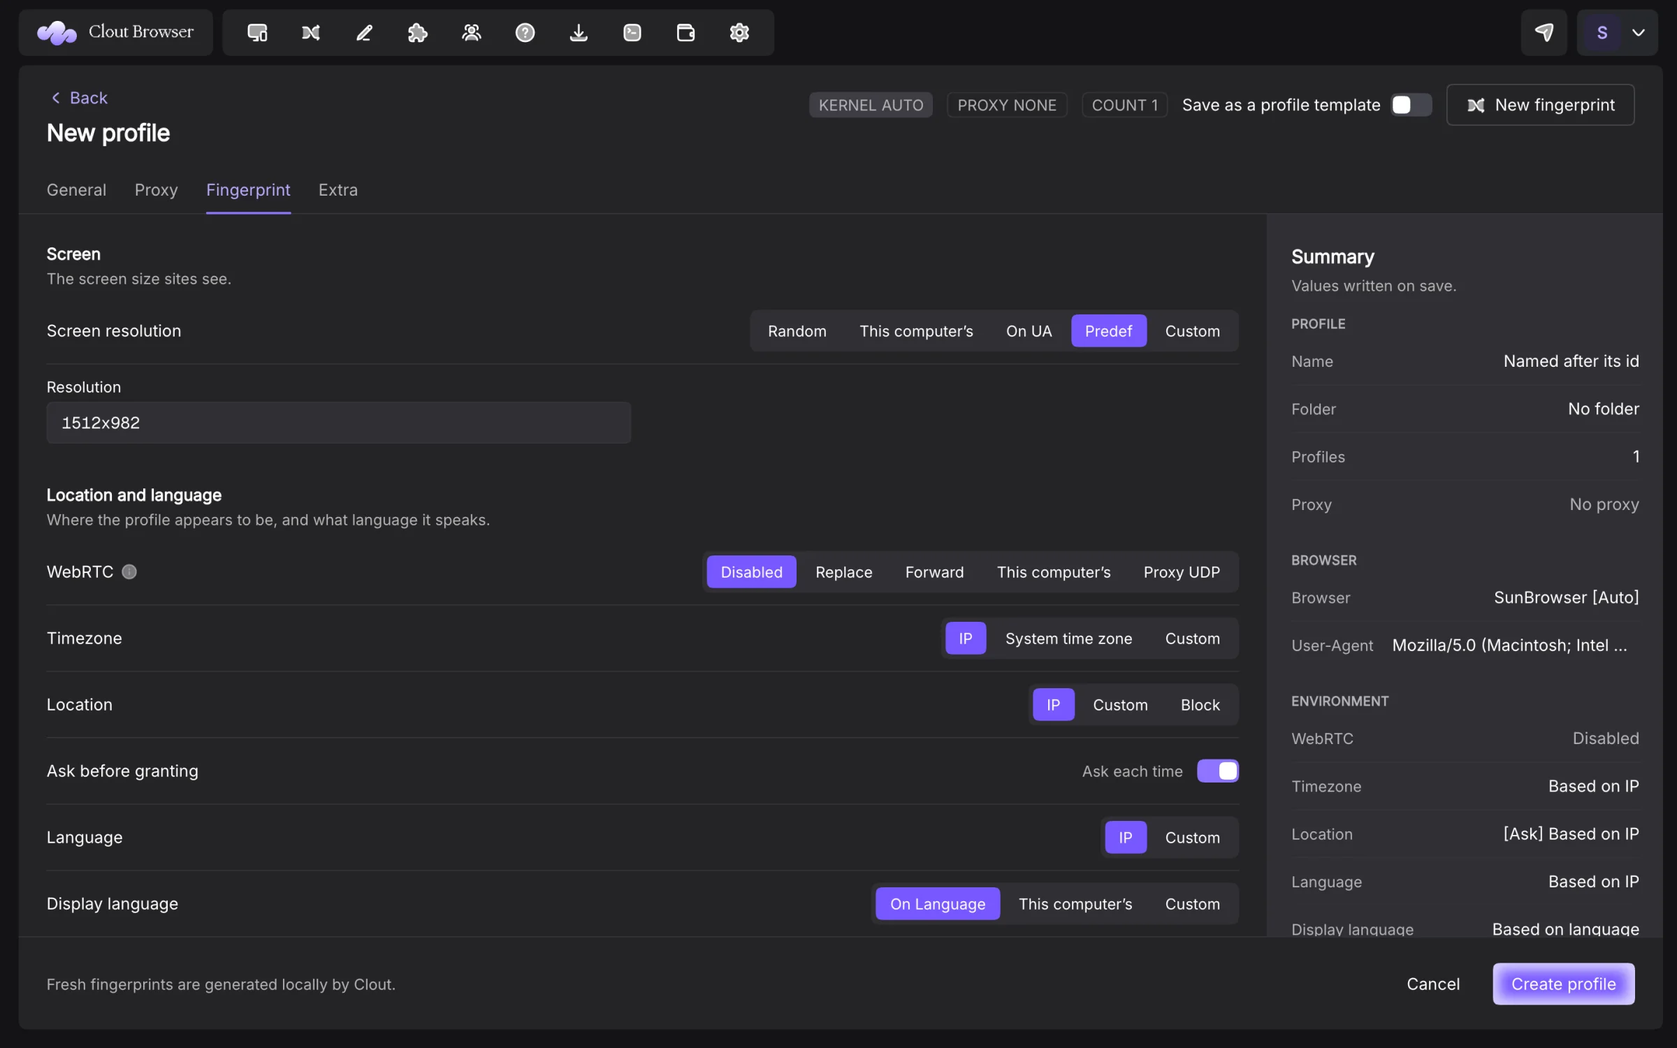This screenshot has height=1048, width=1677.
Task: Select the Fingerprint tab
Action: (x=248, y=190)
